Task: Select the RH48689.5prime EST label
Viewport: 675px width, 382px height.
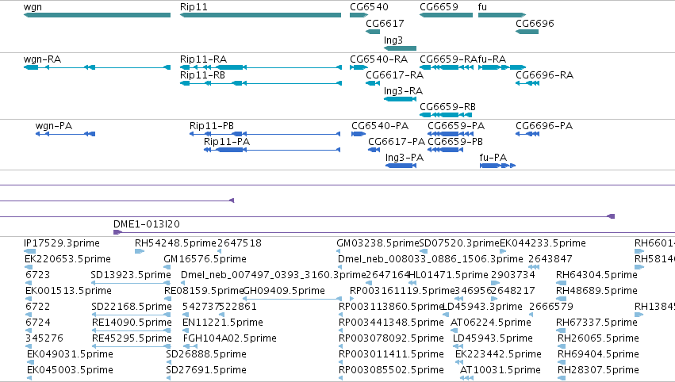Action: tap(596, 291)
